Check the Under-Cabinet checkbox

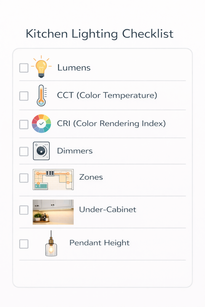24,210
